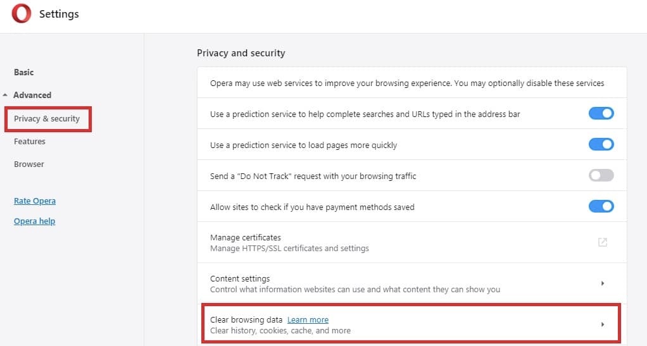The image size is (647, 346).
Task: Enable the "Do Not Track" request switch
Action: (601, 176)
